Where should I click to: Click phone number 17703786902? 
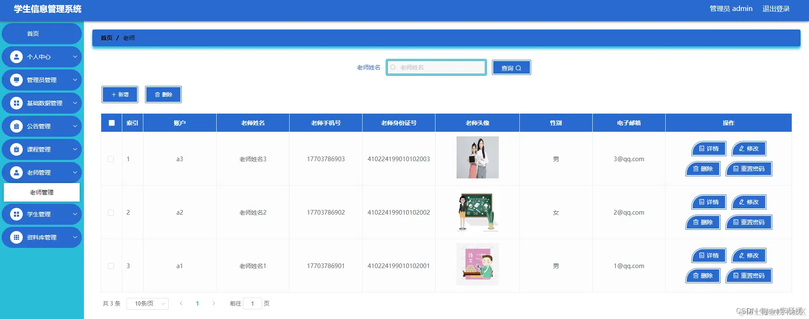(326, 213)
